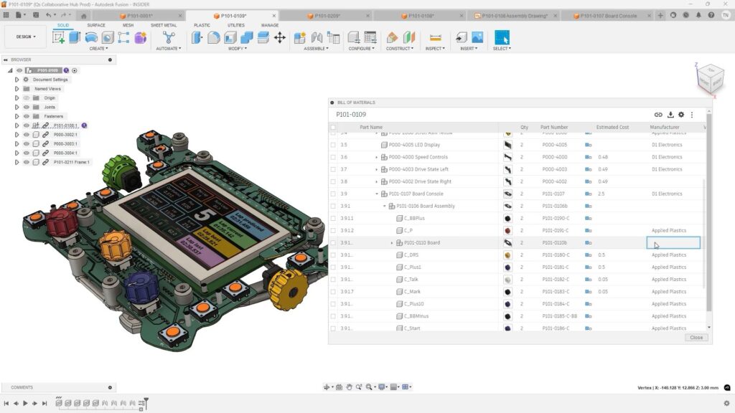The width and height of the screenshot is (735, 413).
Task: Toggle visibility of P101-0211 Frame:1
Action: [26, 162]
